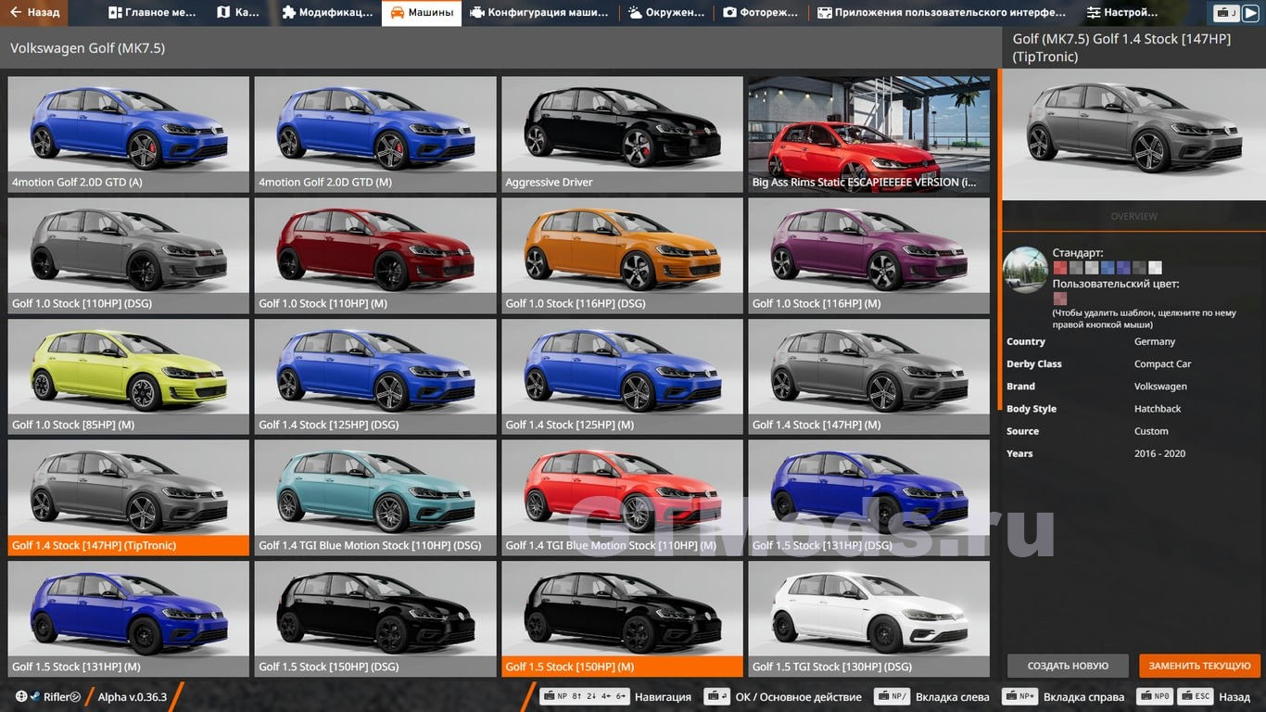Select Golf 1.4 Stock [125HP] (DSG)
The width and height of the screenshot is (1266, 712).
375,377
